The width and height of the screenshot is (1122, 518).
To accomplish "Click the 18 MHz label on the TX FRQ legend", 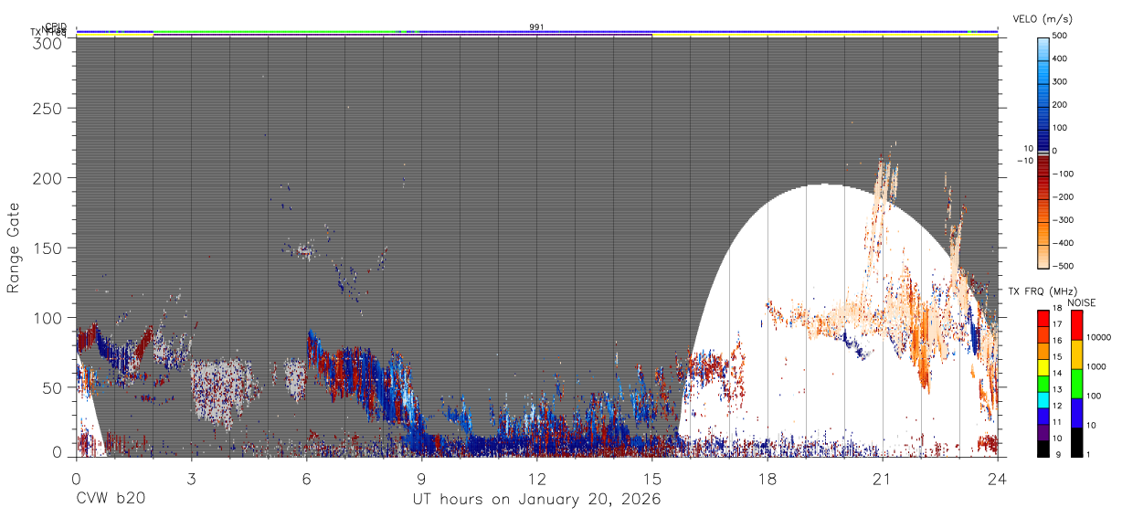I will point(1056,310).
